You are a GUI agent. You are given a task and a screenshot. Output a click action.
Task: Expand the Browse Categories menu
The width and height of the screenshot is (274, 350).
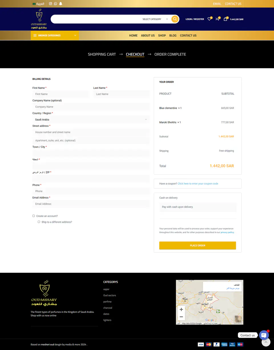pos(55,35)
